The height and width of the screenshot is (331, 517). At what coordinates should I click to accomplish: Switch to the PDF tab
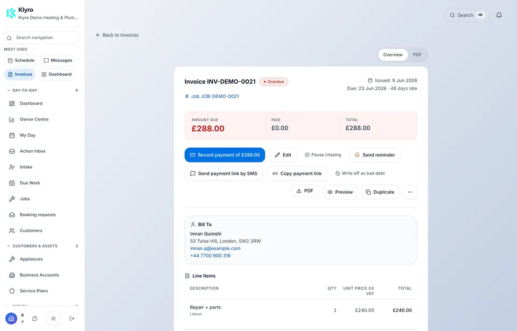(417, 55)
